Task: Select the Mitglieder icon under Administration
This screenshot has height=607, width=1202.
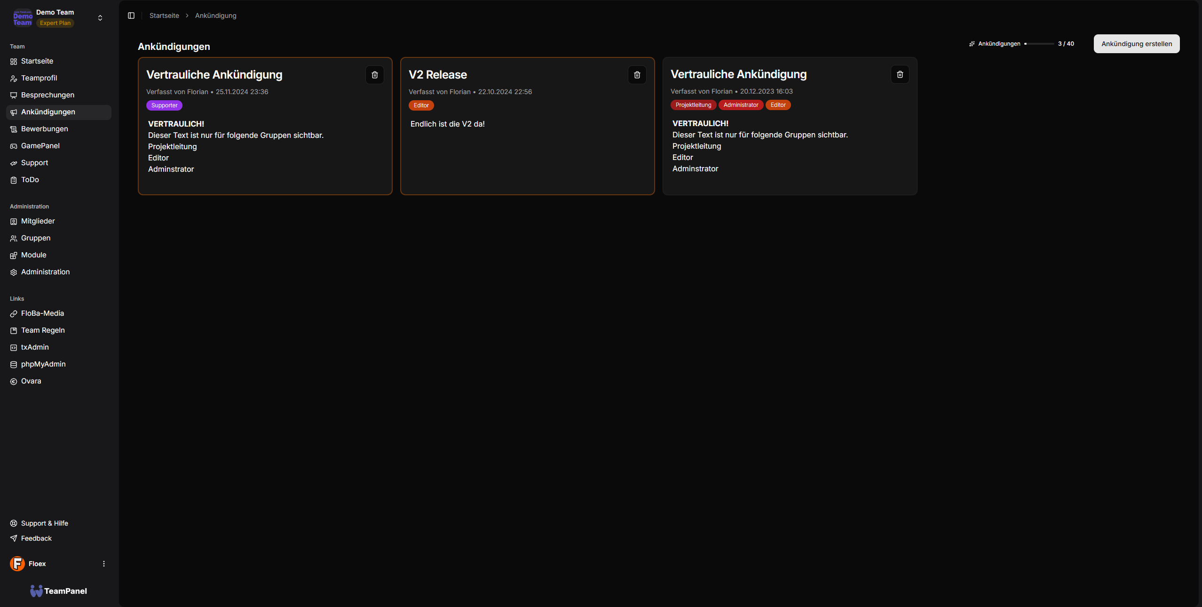Action: point(14,221)
